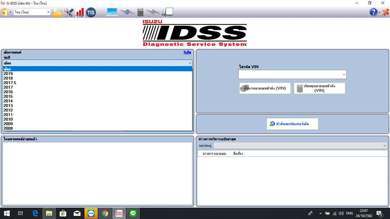Open the Windows Start button
The image size is (390, 219).
click(6, 213)
